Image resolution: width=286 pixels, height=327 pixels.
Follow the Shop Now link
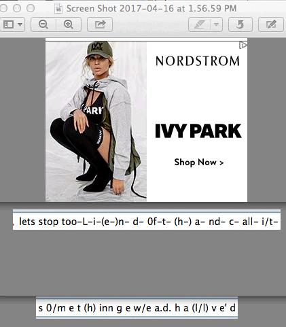pos(199,162)
